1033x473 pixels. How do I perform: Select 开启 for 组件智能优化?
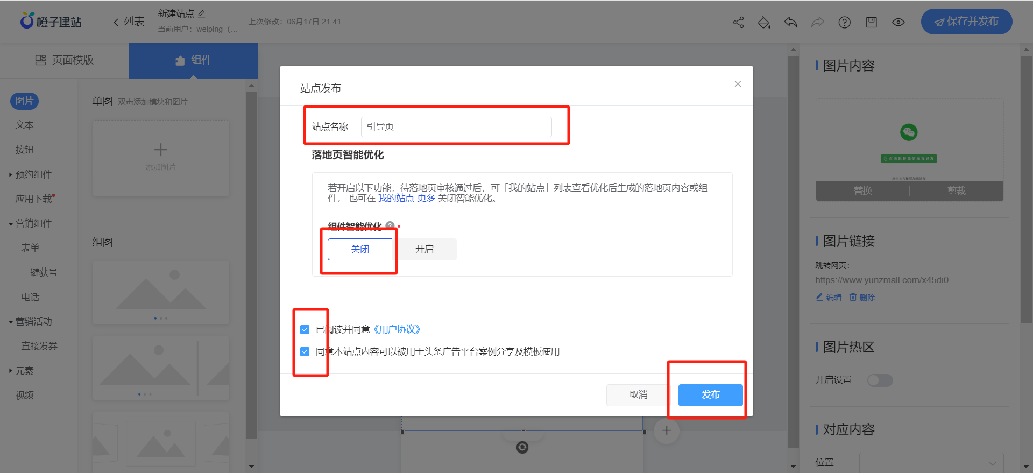[x=424, y=249]
